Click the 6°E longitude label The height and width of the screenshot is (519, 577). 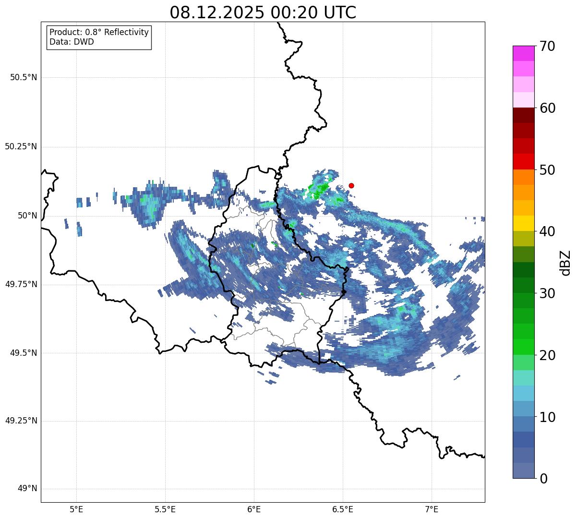coord(254,509)
